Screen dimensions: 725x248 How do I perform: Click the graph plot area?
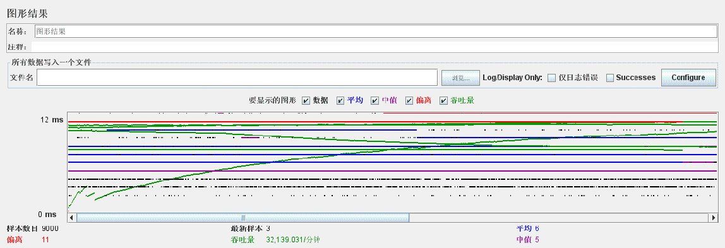(393, 162)
